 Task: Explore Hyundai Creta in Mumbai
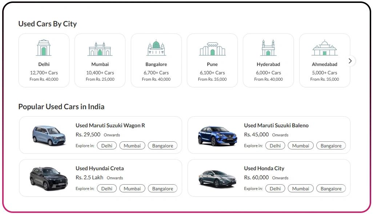[x=132, y=189]
